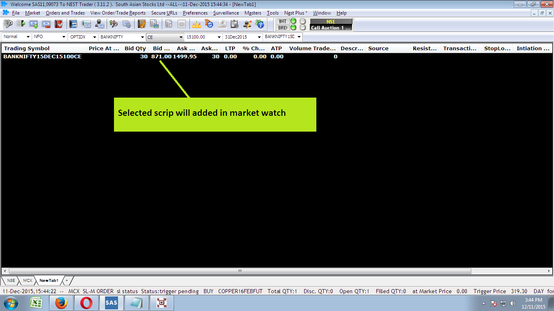Open the OPTIDX instrument type dropdown
This screenshot has width=554, height=311.
(x=94, y=37)
